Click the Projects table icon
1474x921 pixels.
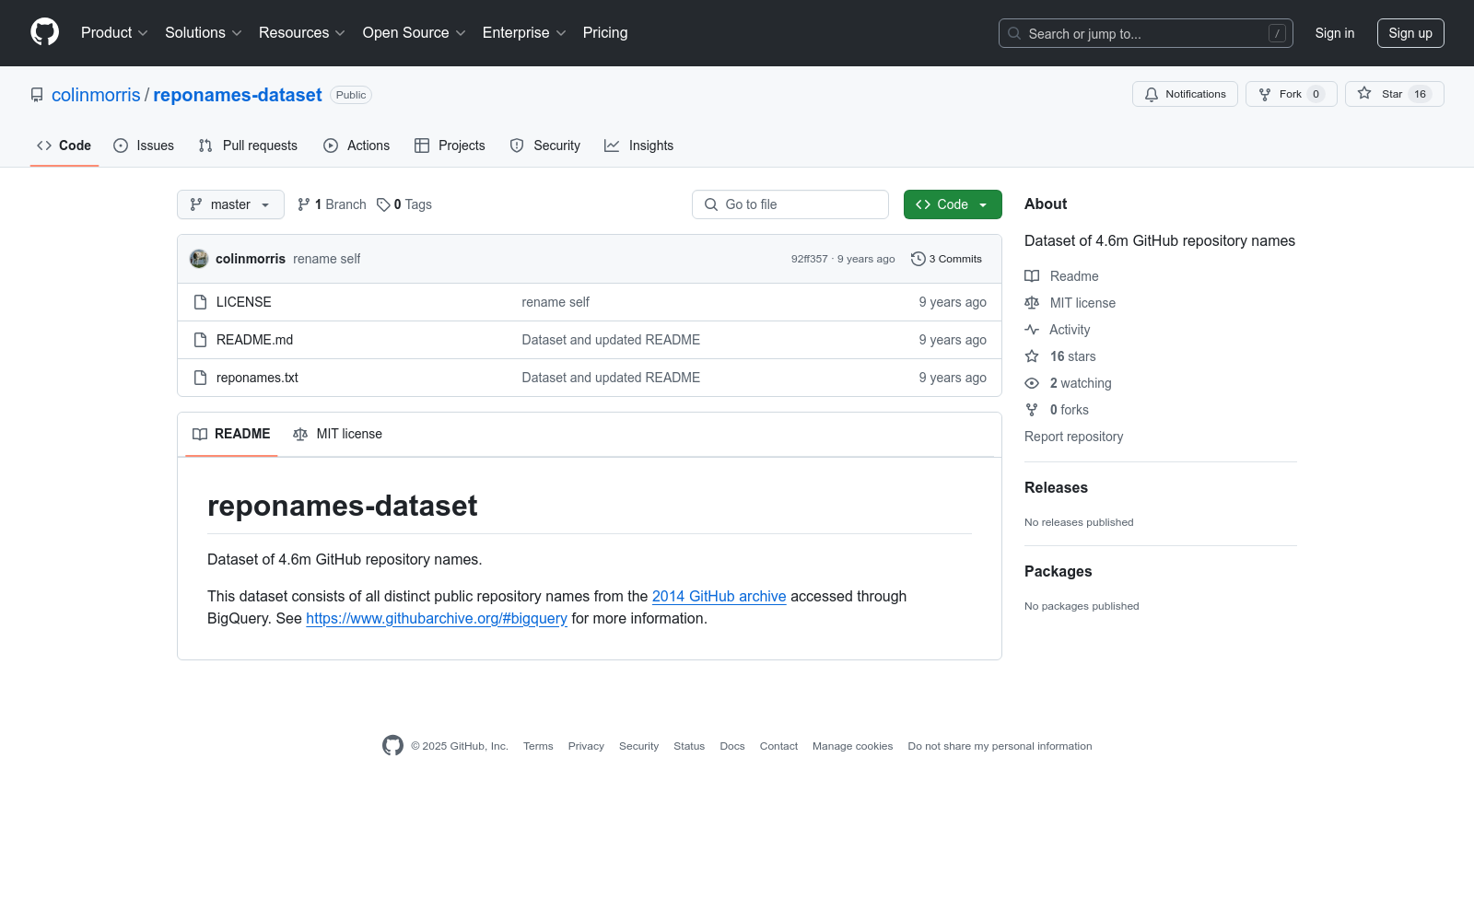422,146
